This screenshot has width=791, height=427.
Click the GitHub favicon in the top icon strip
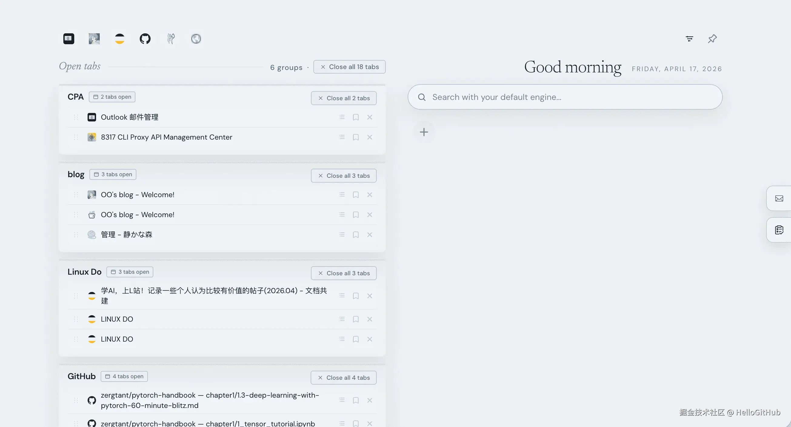coord(145,39)
